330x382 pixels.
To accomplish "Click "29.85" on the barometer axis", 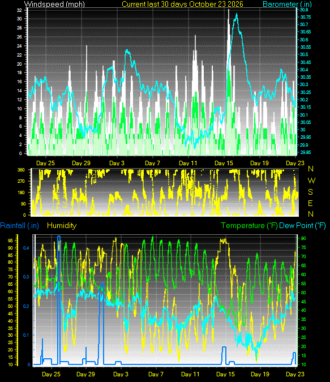I will click(x=306, y=152).
